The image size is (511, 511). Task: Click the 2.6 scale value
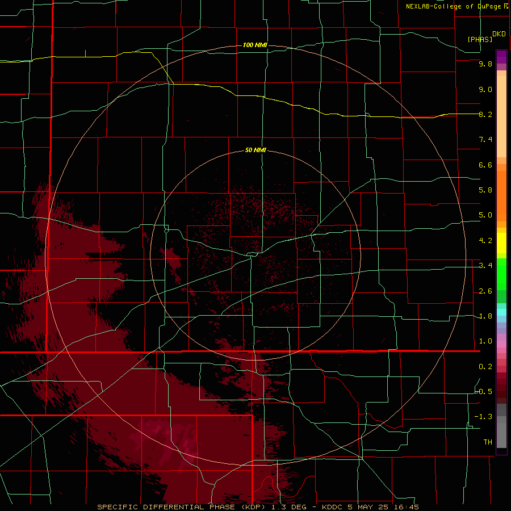coord(485,291)
